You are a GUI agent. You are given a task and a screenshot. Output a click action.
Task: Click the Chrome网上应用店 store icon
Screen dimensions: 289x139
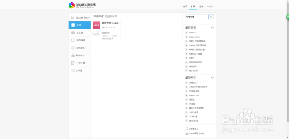pos(187,134)
